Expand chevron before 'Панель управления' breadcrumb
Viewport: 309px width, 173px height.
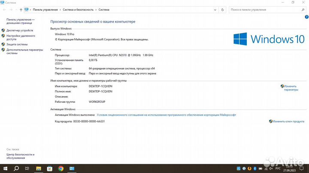(x=30, y=9)
